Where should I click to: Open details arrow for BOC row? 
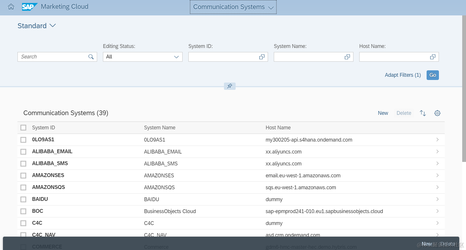coord(437,211)
